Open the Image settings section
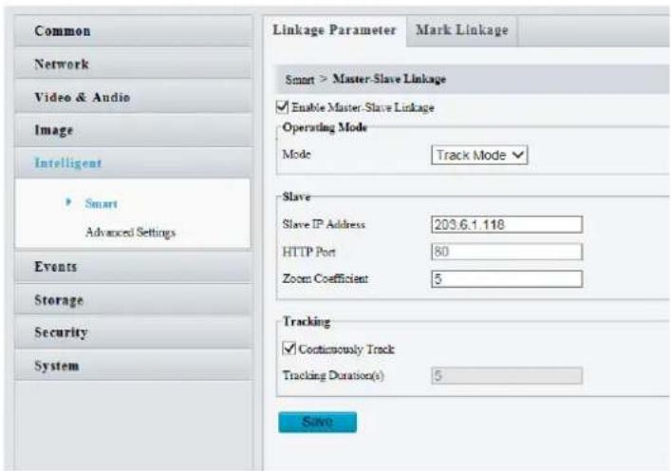The height and width of the screenshot is (471, 671). click(x=134, y=130)
